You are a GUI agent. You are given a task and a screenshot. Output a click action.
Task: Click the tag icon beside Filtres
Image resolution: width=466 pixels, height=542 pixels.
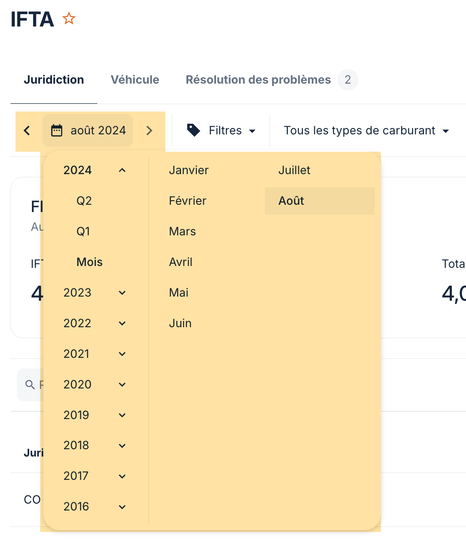(194, 131)
